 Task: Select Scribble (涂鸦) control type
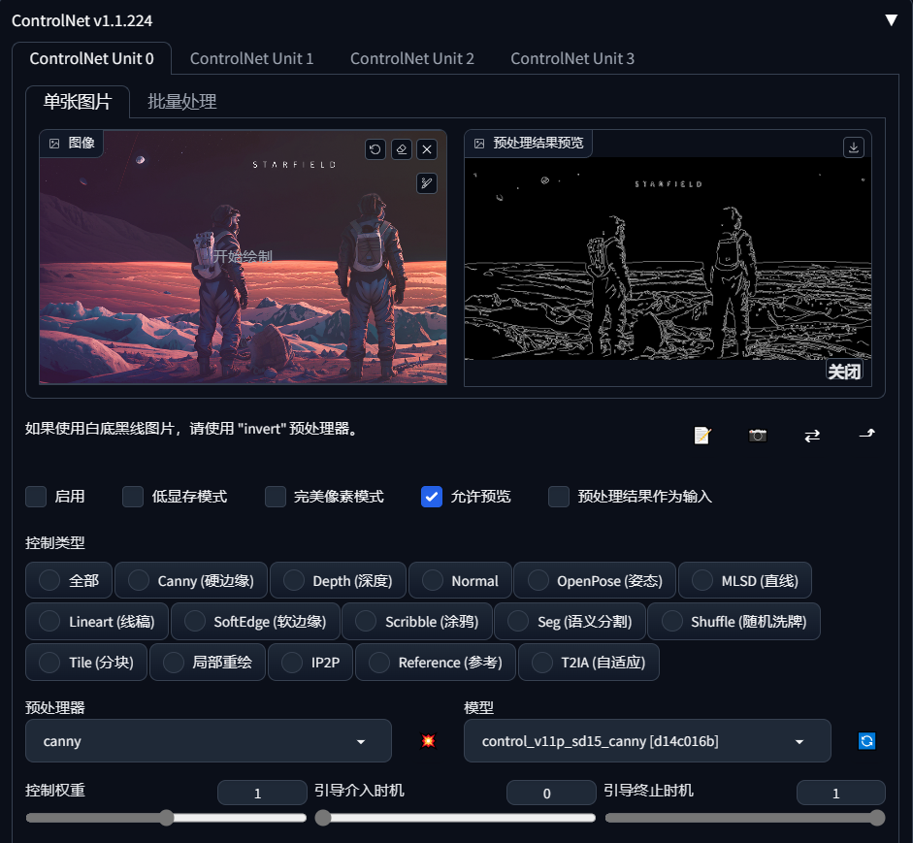[417, 621]
